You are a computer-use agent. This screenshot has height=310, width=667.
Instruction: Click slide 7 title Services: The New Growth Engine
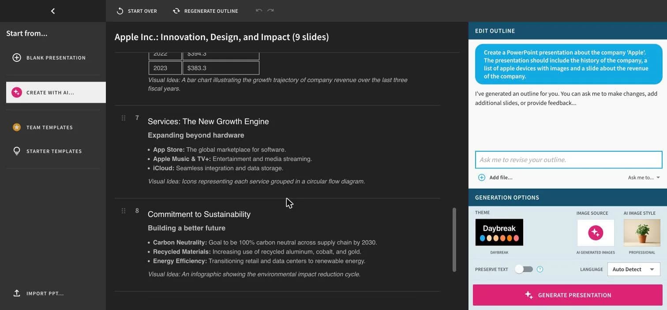[208, 122]
